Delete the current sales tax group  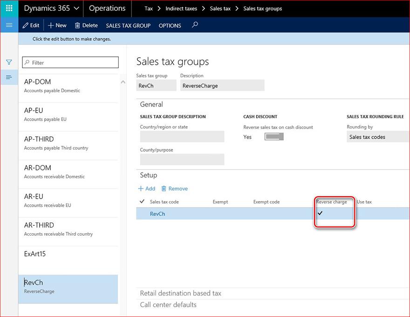point(86,25)
